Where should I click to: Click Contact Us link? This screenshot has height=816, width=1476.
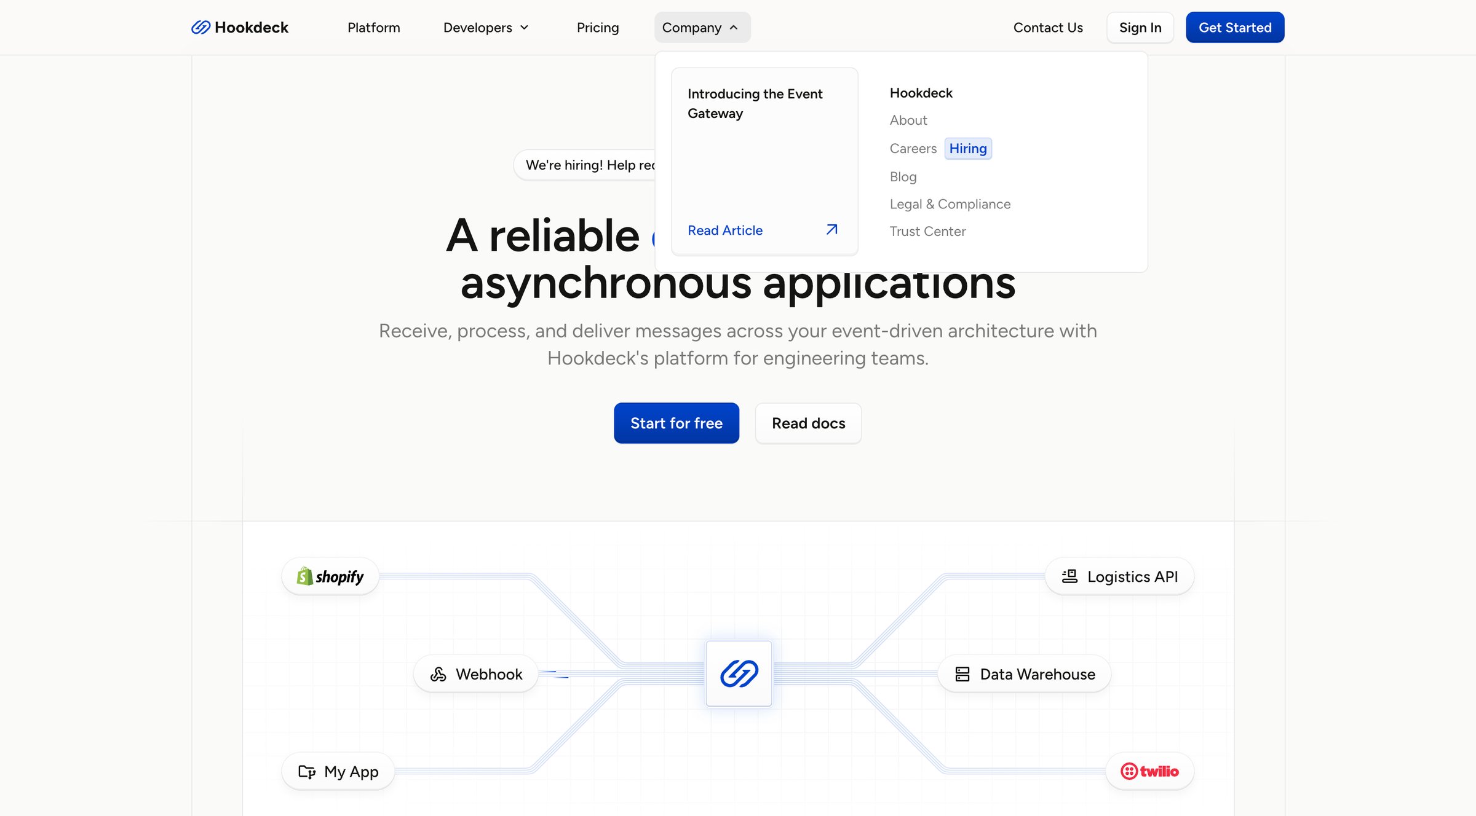1048,28
